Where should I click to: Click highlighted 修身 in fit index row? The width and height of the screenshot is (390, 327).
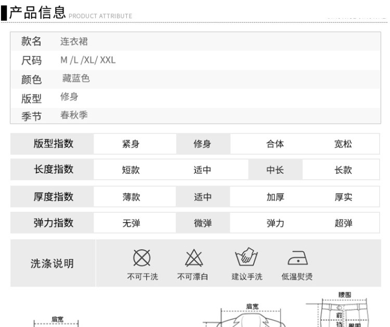(202, 144)
